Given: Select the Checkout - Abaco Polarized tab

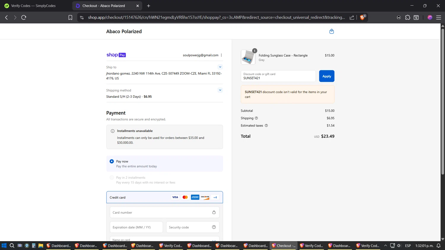Looking at the screenshot, I should (x=107, y=6).
